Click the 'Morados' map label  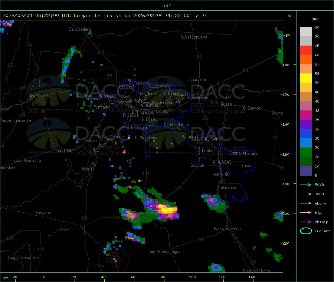tap(43, 213)
